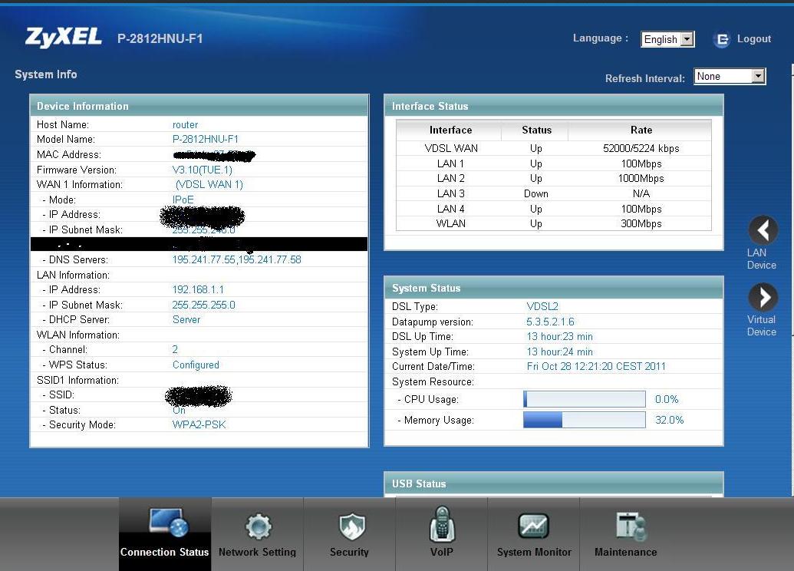Click the ZyXEL logo
Screen dimensions: 794x571
click(64, 37)
